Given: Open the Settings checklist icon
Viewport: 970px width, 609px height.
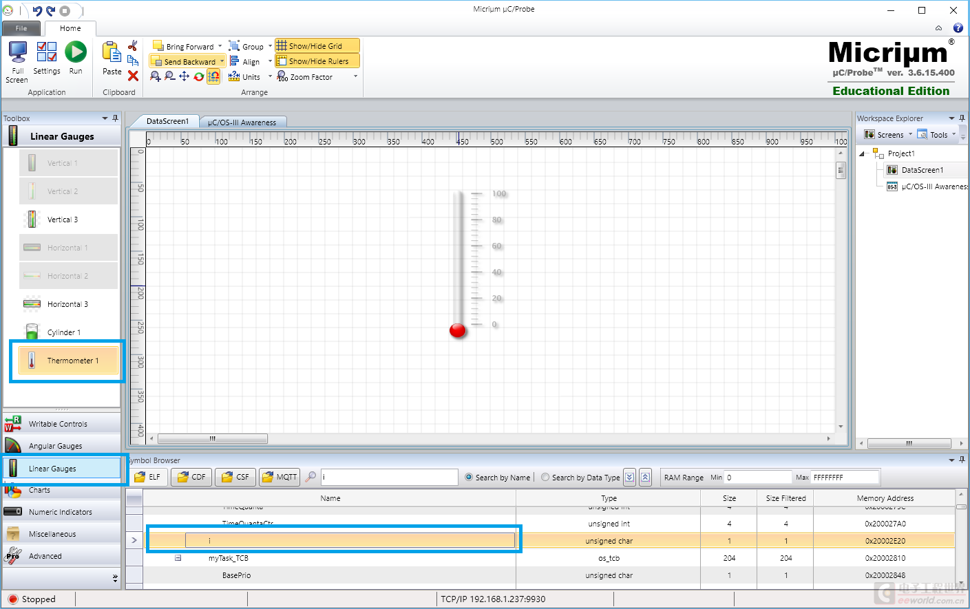Looking at the screenshot, I should coord(46,52).
